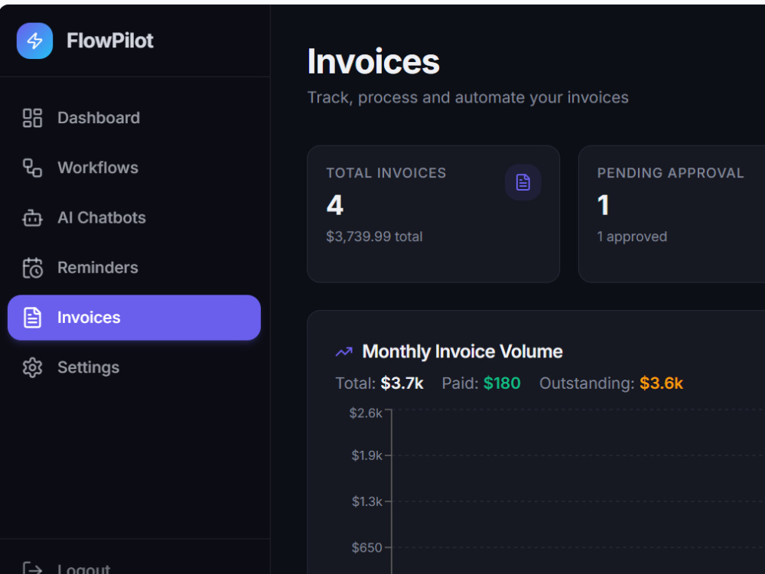Click the Track, process and automate subtitle
Viewport: 765px width, 574px height.
[x=468, y=98]
